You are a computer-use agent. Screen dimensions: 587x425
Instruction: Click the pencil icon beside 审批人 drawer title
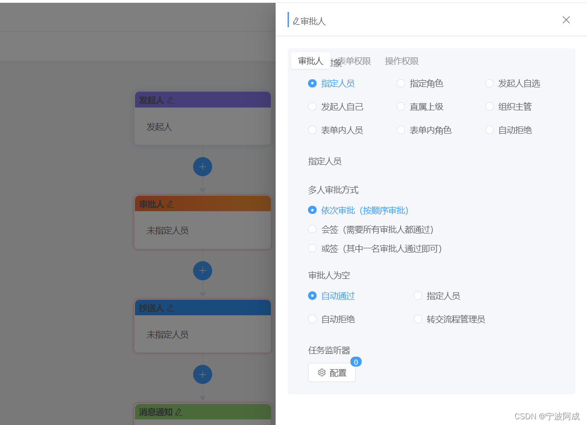click(x=296, y=21)
